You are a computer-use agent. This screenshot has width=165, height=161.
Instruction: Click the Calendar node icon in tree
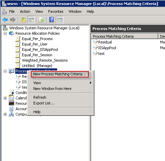click(x=11, y=98)
